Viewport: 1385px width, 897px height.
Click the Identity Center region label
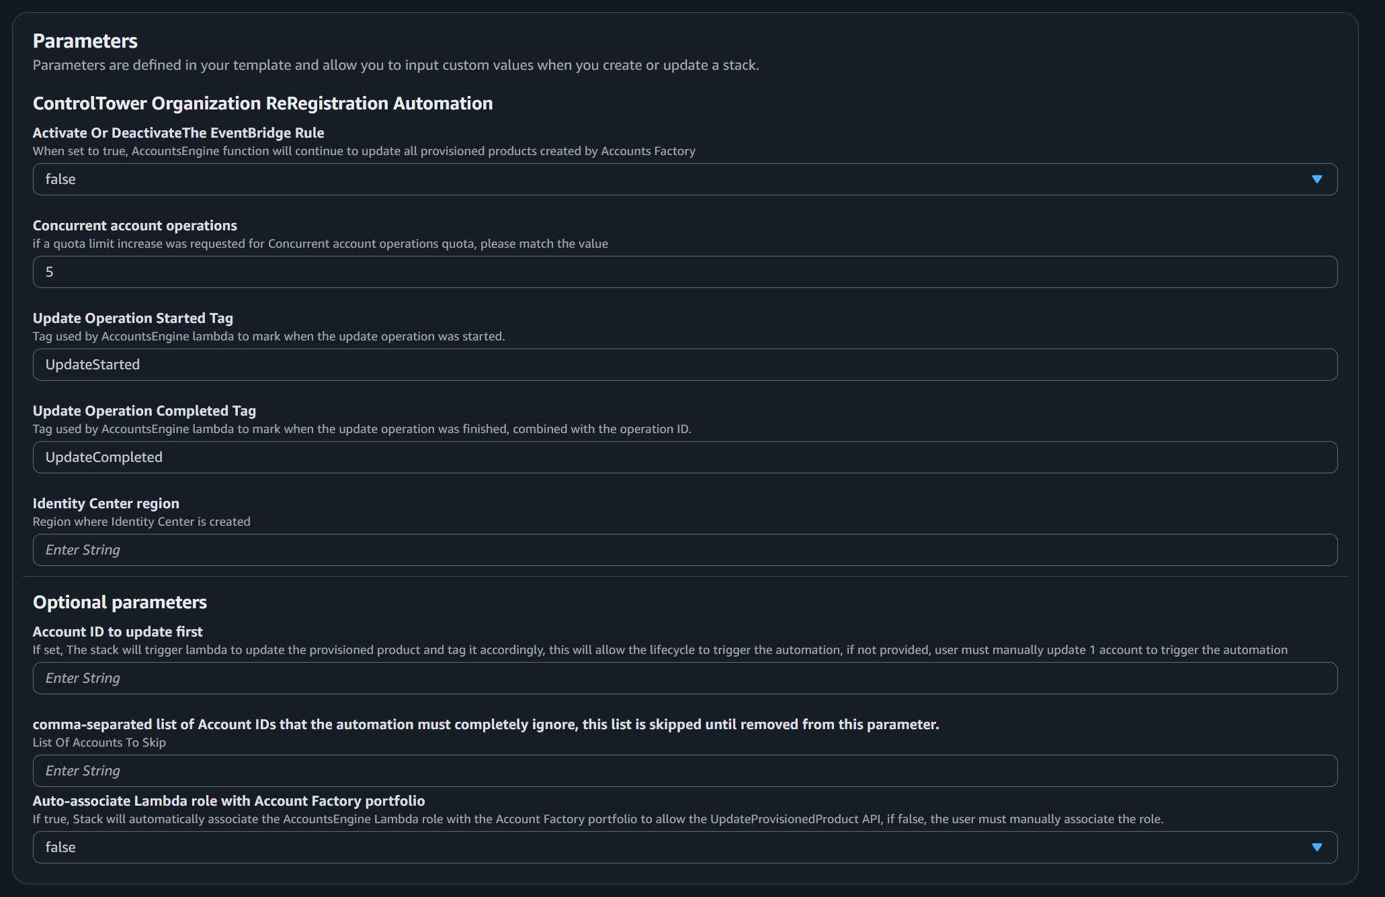pos(106,504)
